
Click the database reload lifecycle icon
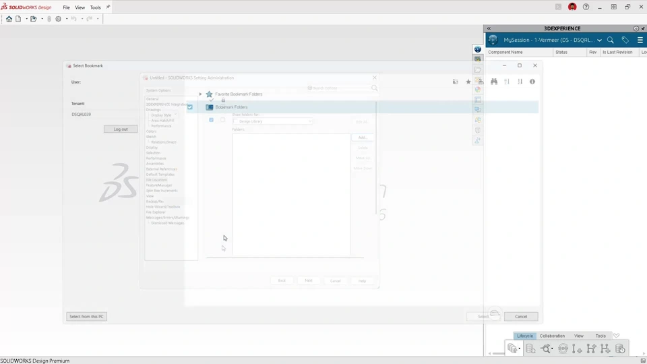(530, 348)
